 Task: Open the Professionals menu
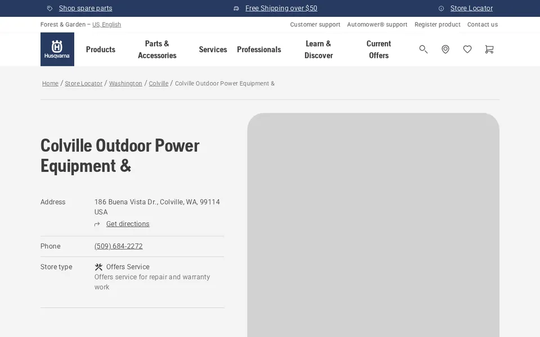point(259,49)
